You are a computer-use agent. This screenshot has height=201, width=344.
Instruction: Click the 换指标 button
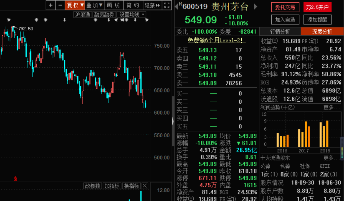(x=132, y=186)
